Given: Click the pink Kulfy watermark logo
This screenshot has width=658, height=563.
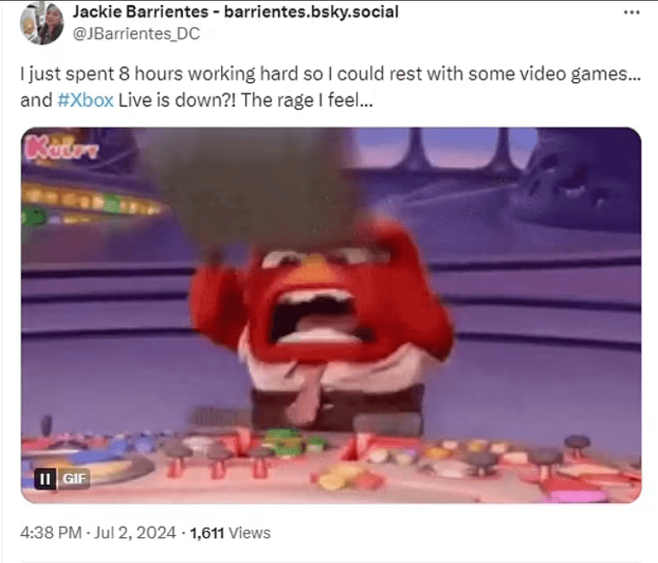Looking at the screenshot, I should pos(62,146).
